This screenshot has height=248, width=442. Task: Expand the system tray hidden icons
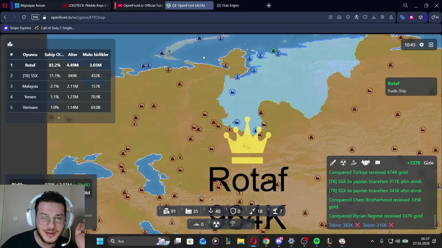click(372, 241)
